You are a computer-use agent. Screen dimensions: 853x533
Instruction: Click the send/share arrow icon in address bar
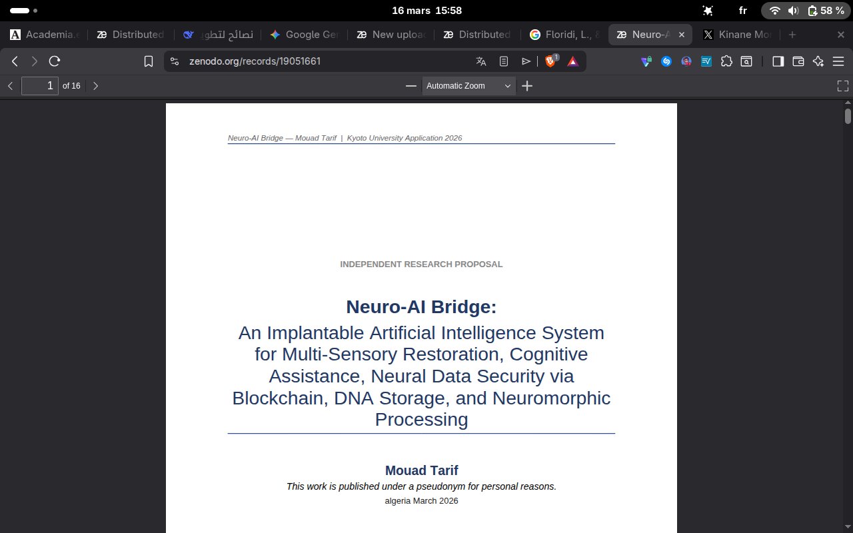coord(526,61)
